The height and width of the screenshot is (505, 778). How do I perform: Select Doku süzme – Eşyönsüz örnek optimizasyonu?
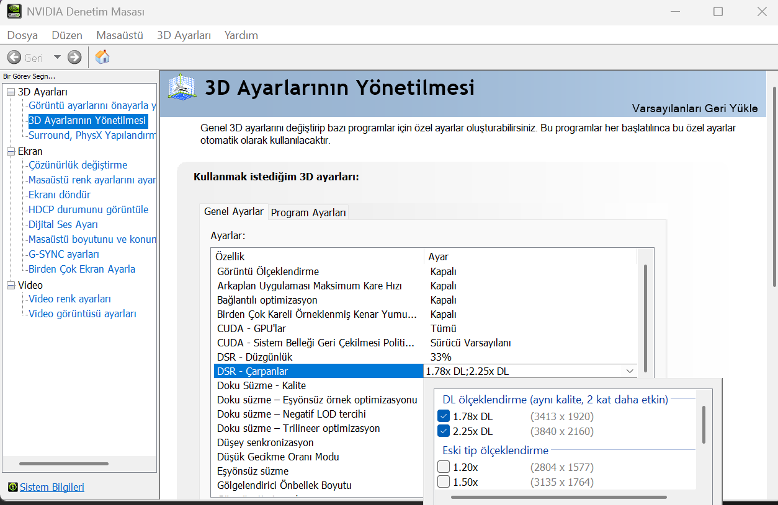[x=318, y=400]
